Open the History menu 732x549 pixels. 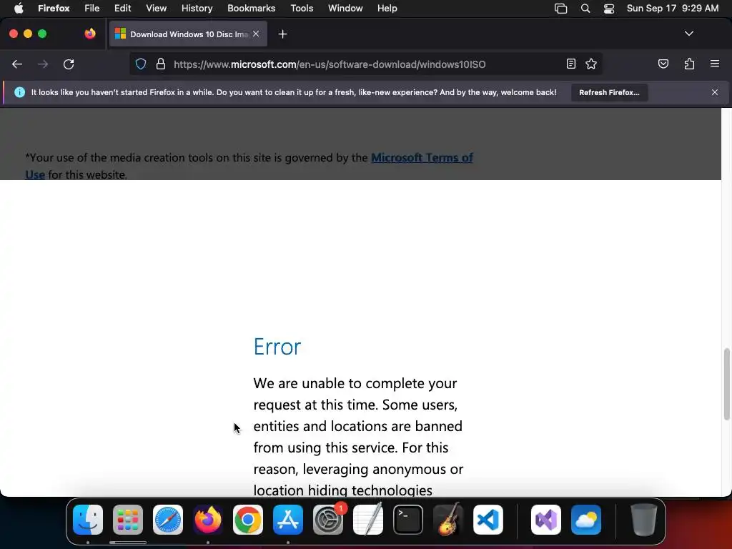pyautogui.click(x=197, y=9)
